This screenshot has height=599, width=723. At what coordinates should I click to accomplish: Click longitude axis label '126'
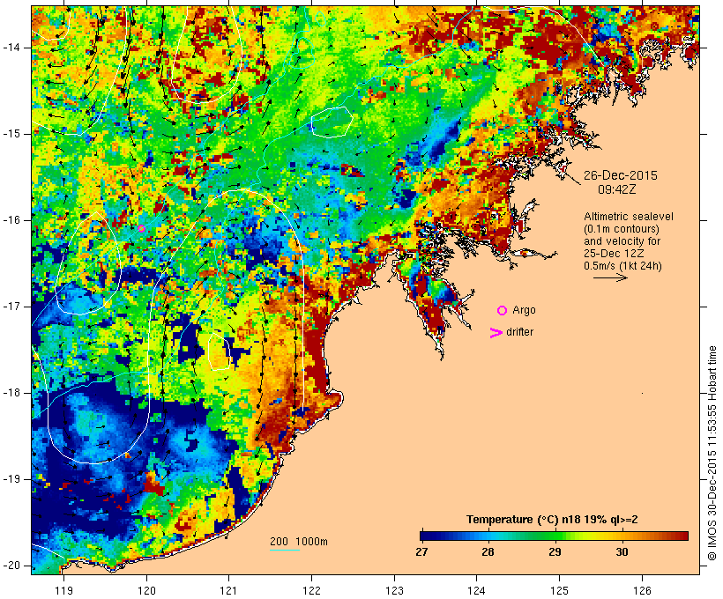[x=642, y=590]
